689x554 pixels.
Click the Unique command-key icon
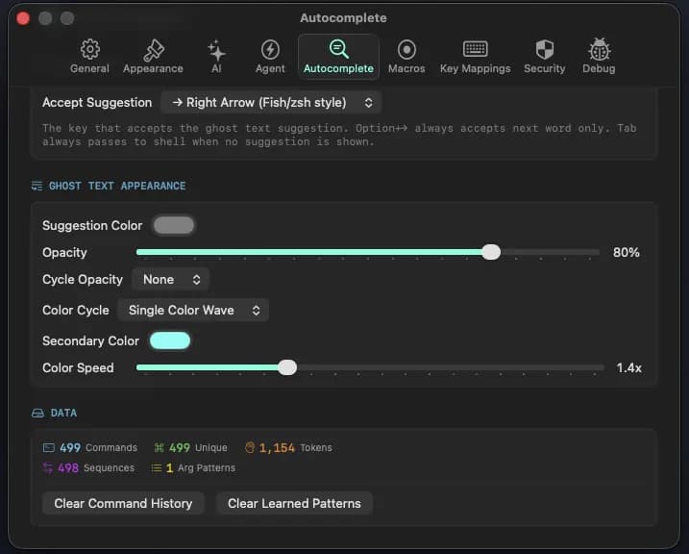(x=159, y=447)
